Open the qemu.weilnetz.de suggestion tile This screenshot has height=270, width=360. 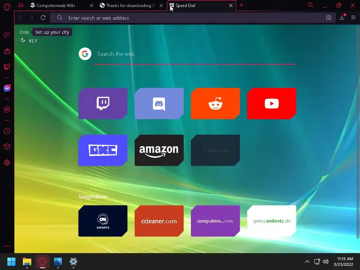pyautogui.click(x=272, y=221)
